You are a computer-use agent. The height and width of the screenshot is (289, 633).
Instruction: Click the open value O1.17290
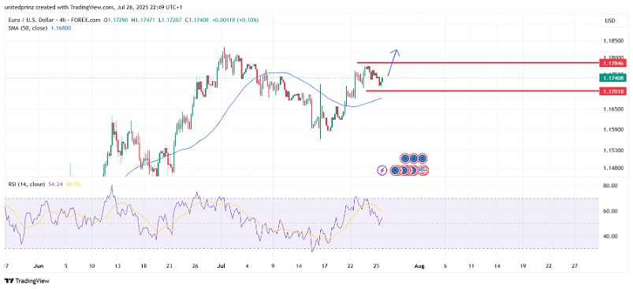[116, 20]
